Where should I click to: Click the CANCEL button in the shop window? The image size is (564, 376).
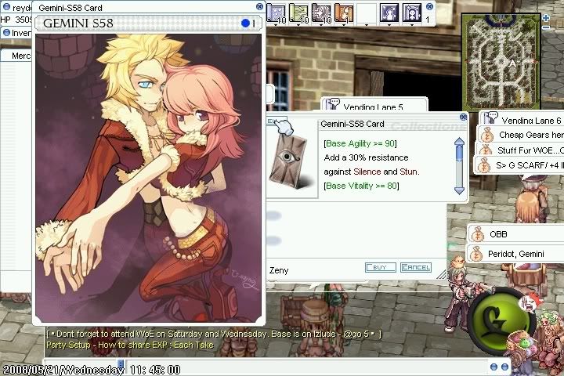point(416,267)
